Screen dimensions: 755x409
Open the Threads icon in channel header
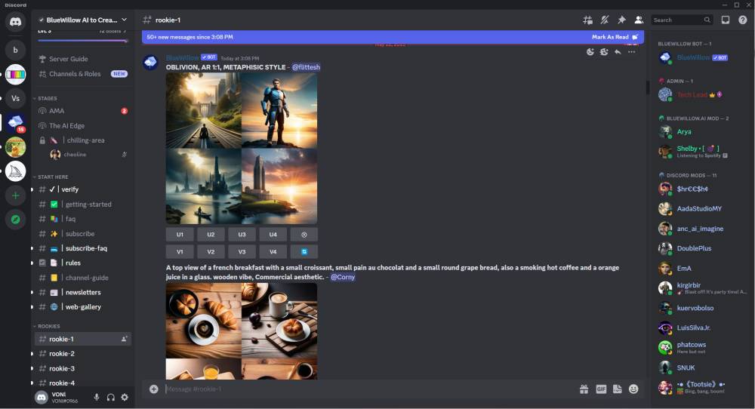point(587,20)
